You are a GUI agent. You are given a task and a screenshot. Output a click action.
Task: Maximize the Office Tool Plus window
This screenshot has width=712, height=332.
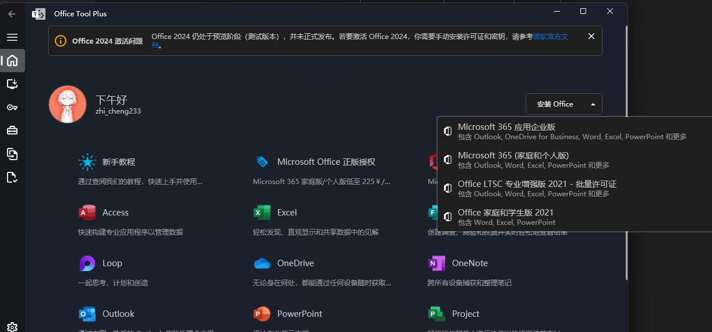[x=583, y=12]
